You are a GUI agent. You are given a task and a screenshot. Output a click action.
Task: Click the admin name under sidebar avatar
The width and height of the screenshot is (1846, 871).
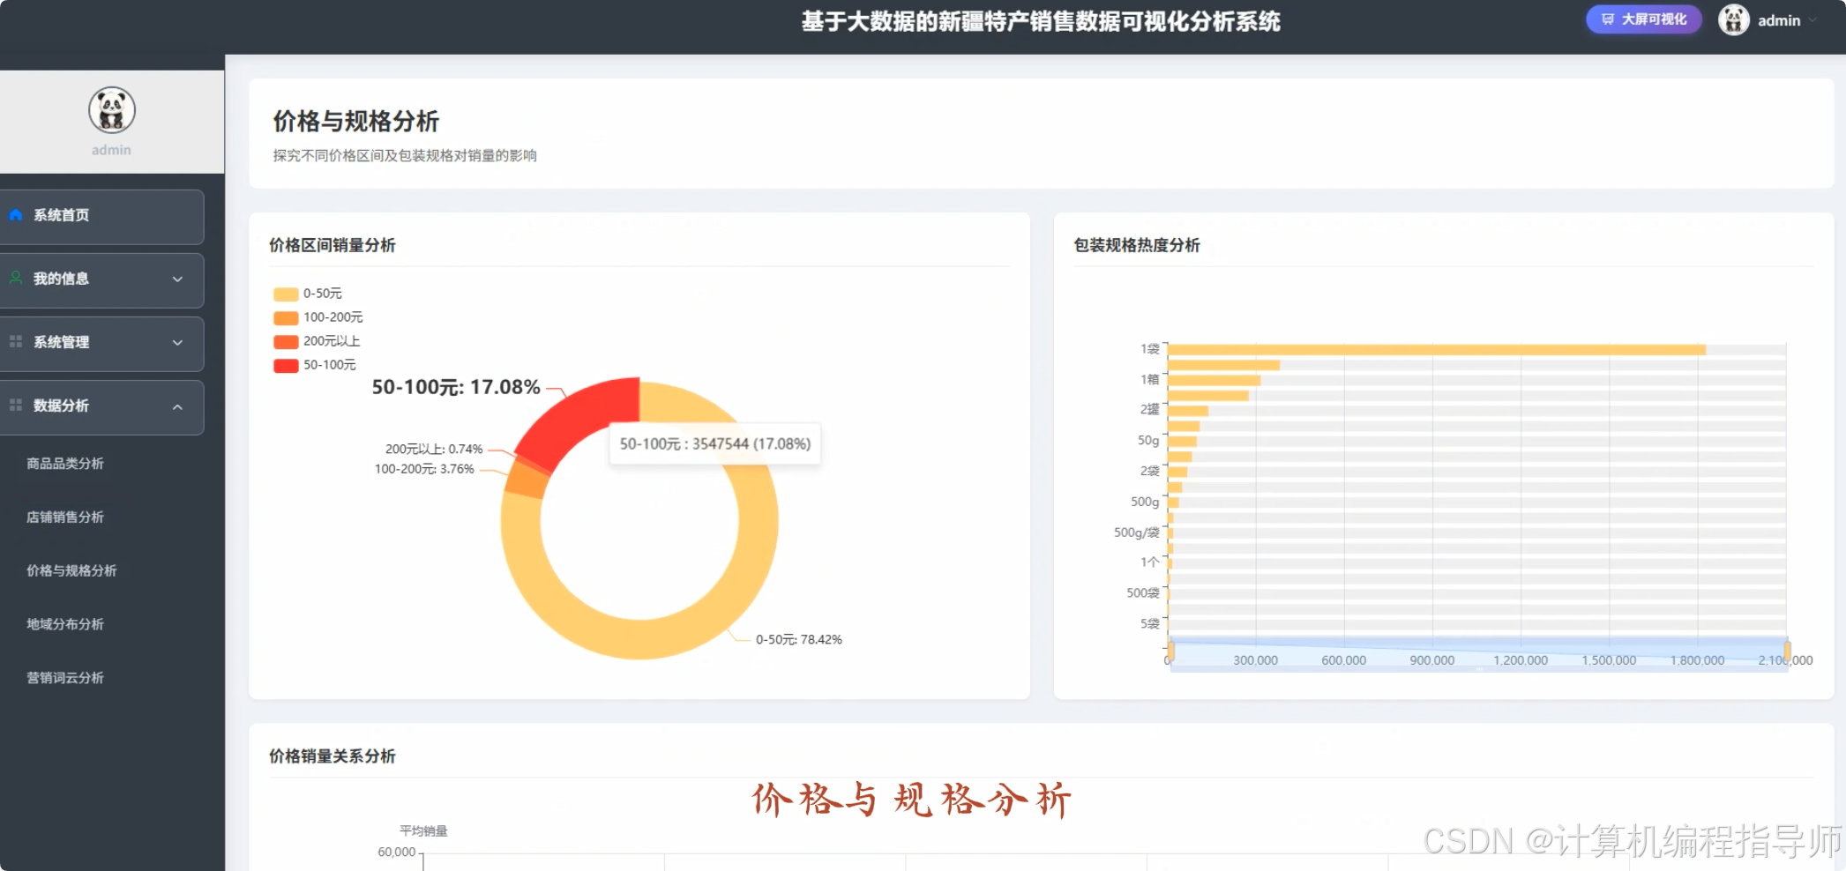pyautogui.click(x=111, y=150)
